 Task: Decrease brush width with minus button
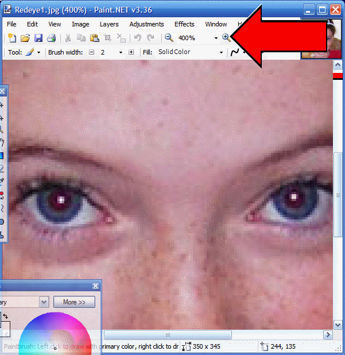coord(91,52)
